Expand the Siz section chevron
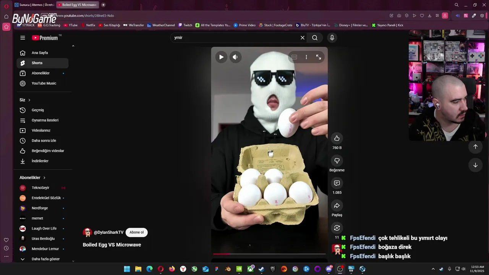The width and height of the screenshot is (489, 275). 29,100
